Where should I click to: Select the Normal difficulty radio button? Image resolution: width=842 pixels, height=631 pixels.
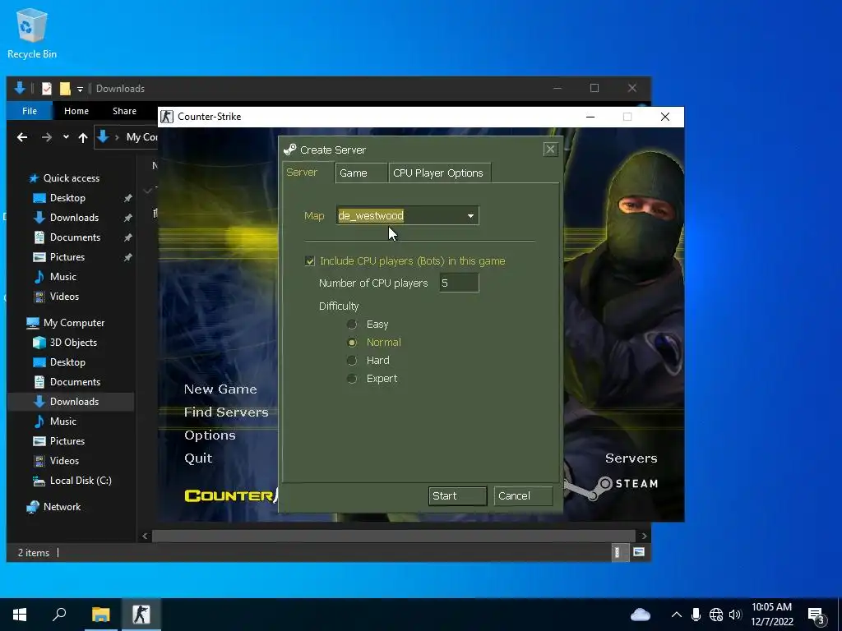(352, 343)
